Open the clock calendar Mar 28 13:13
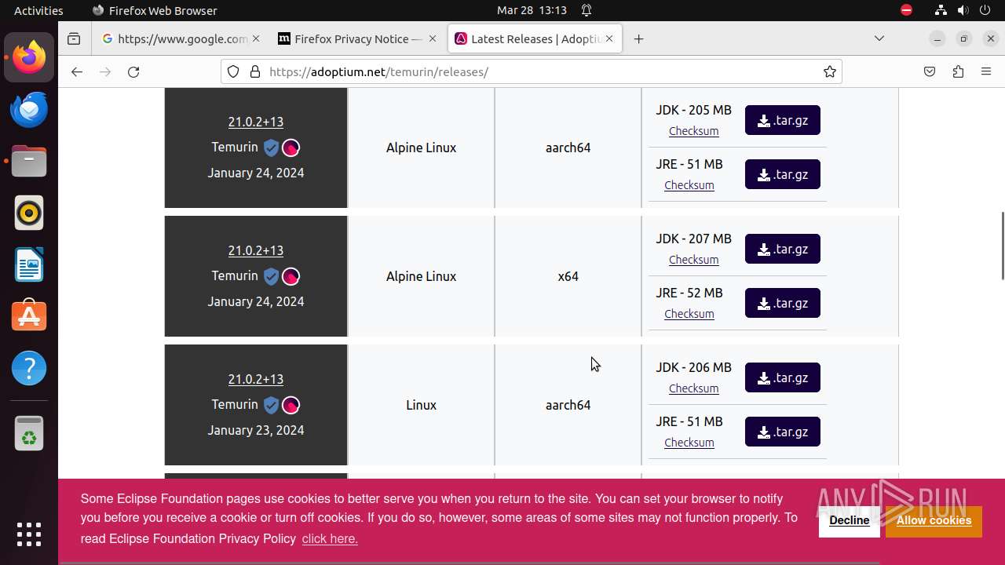Image resolution: width=1005 pixels, height=565 pixels. coord(532,10)
